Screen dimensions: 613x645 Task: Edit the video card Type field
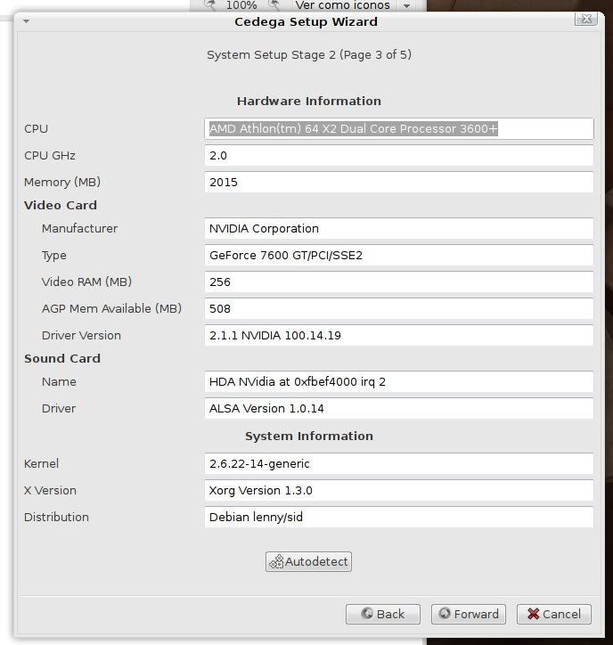point(398,255)
